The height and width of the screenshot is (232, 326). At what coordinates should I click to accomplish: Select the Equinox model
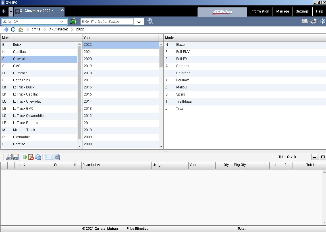point(245,80)
